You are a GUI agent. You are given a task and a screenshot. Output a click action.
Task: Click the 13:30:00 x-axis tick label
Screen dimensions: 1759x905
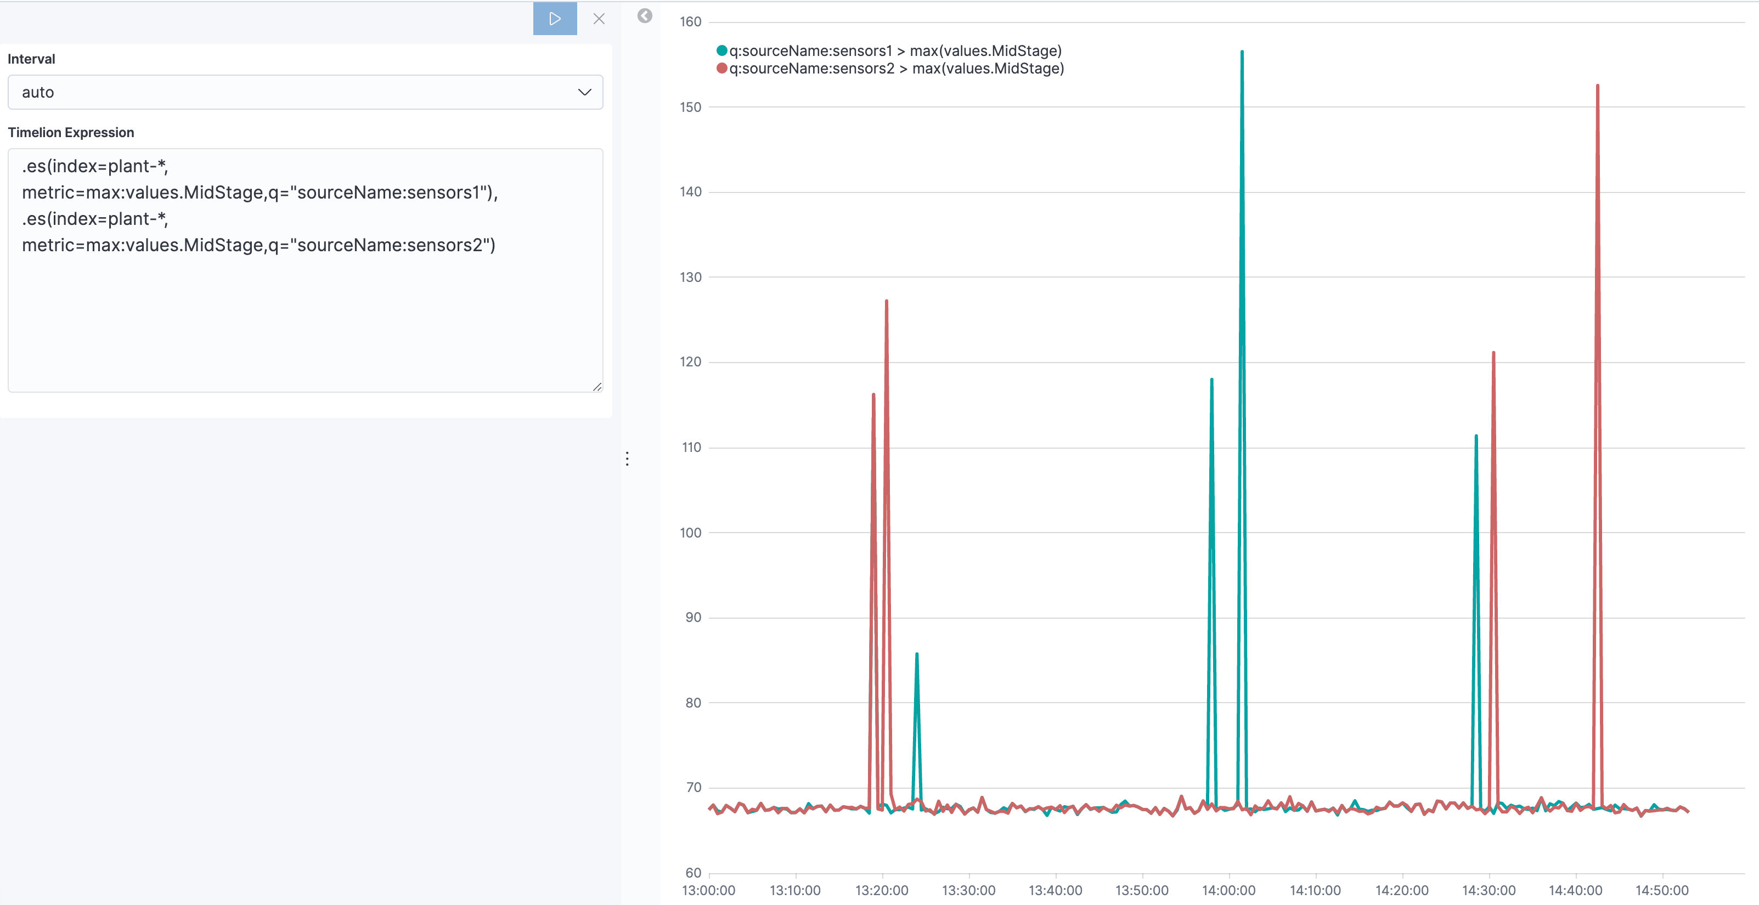click(x=968, y=890)
